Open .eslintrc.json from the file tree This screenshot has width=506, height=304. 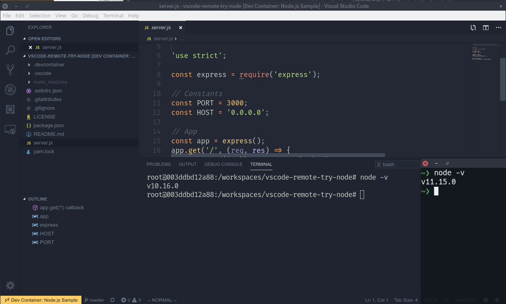point(48,91)
